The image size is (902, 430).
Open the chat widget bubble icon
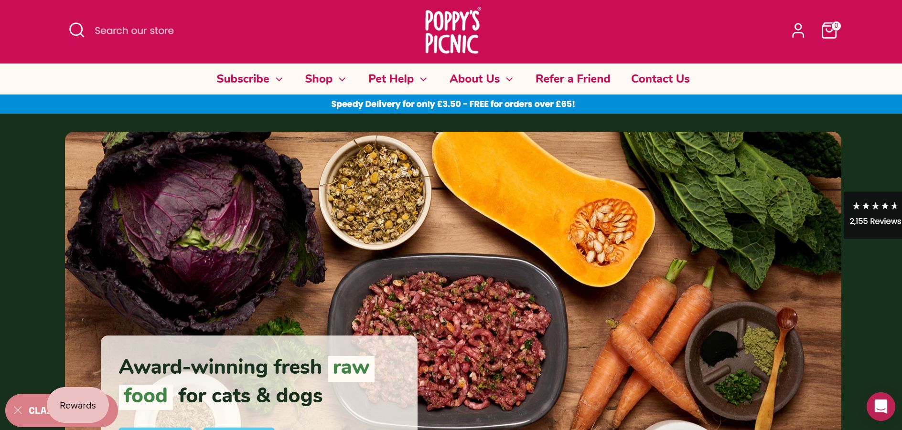coord(881,407)
